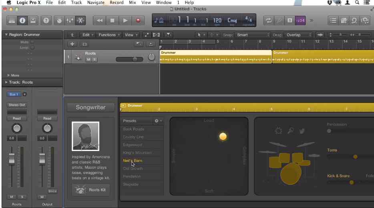This screenshot has width=374, height=208.
Task: Click the Roots Kit button
Action: click(91, 190)
